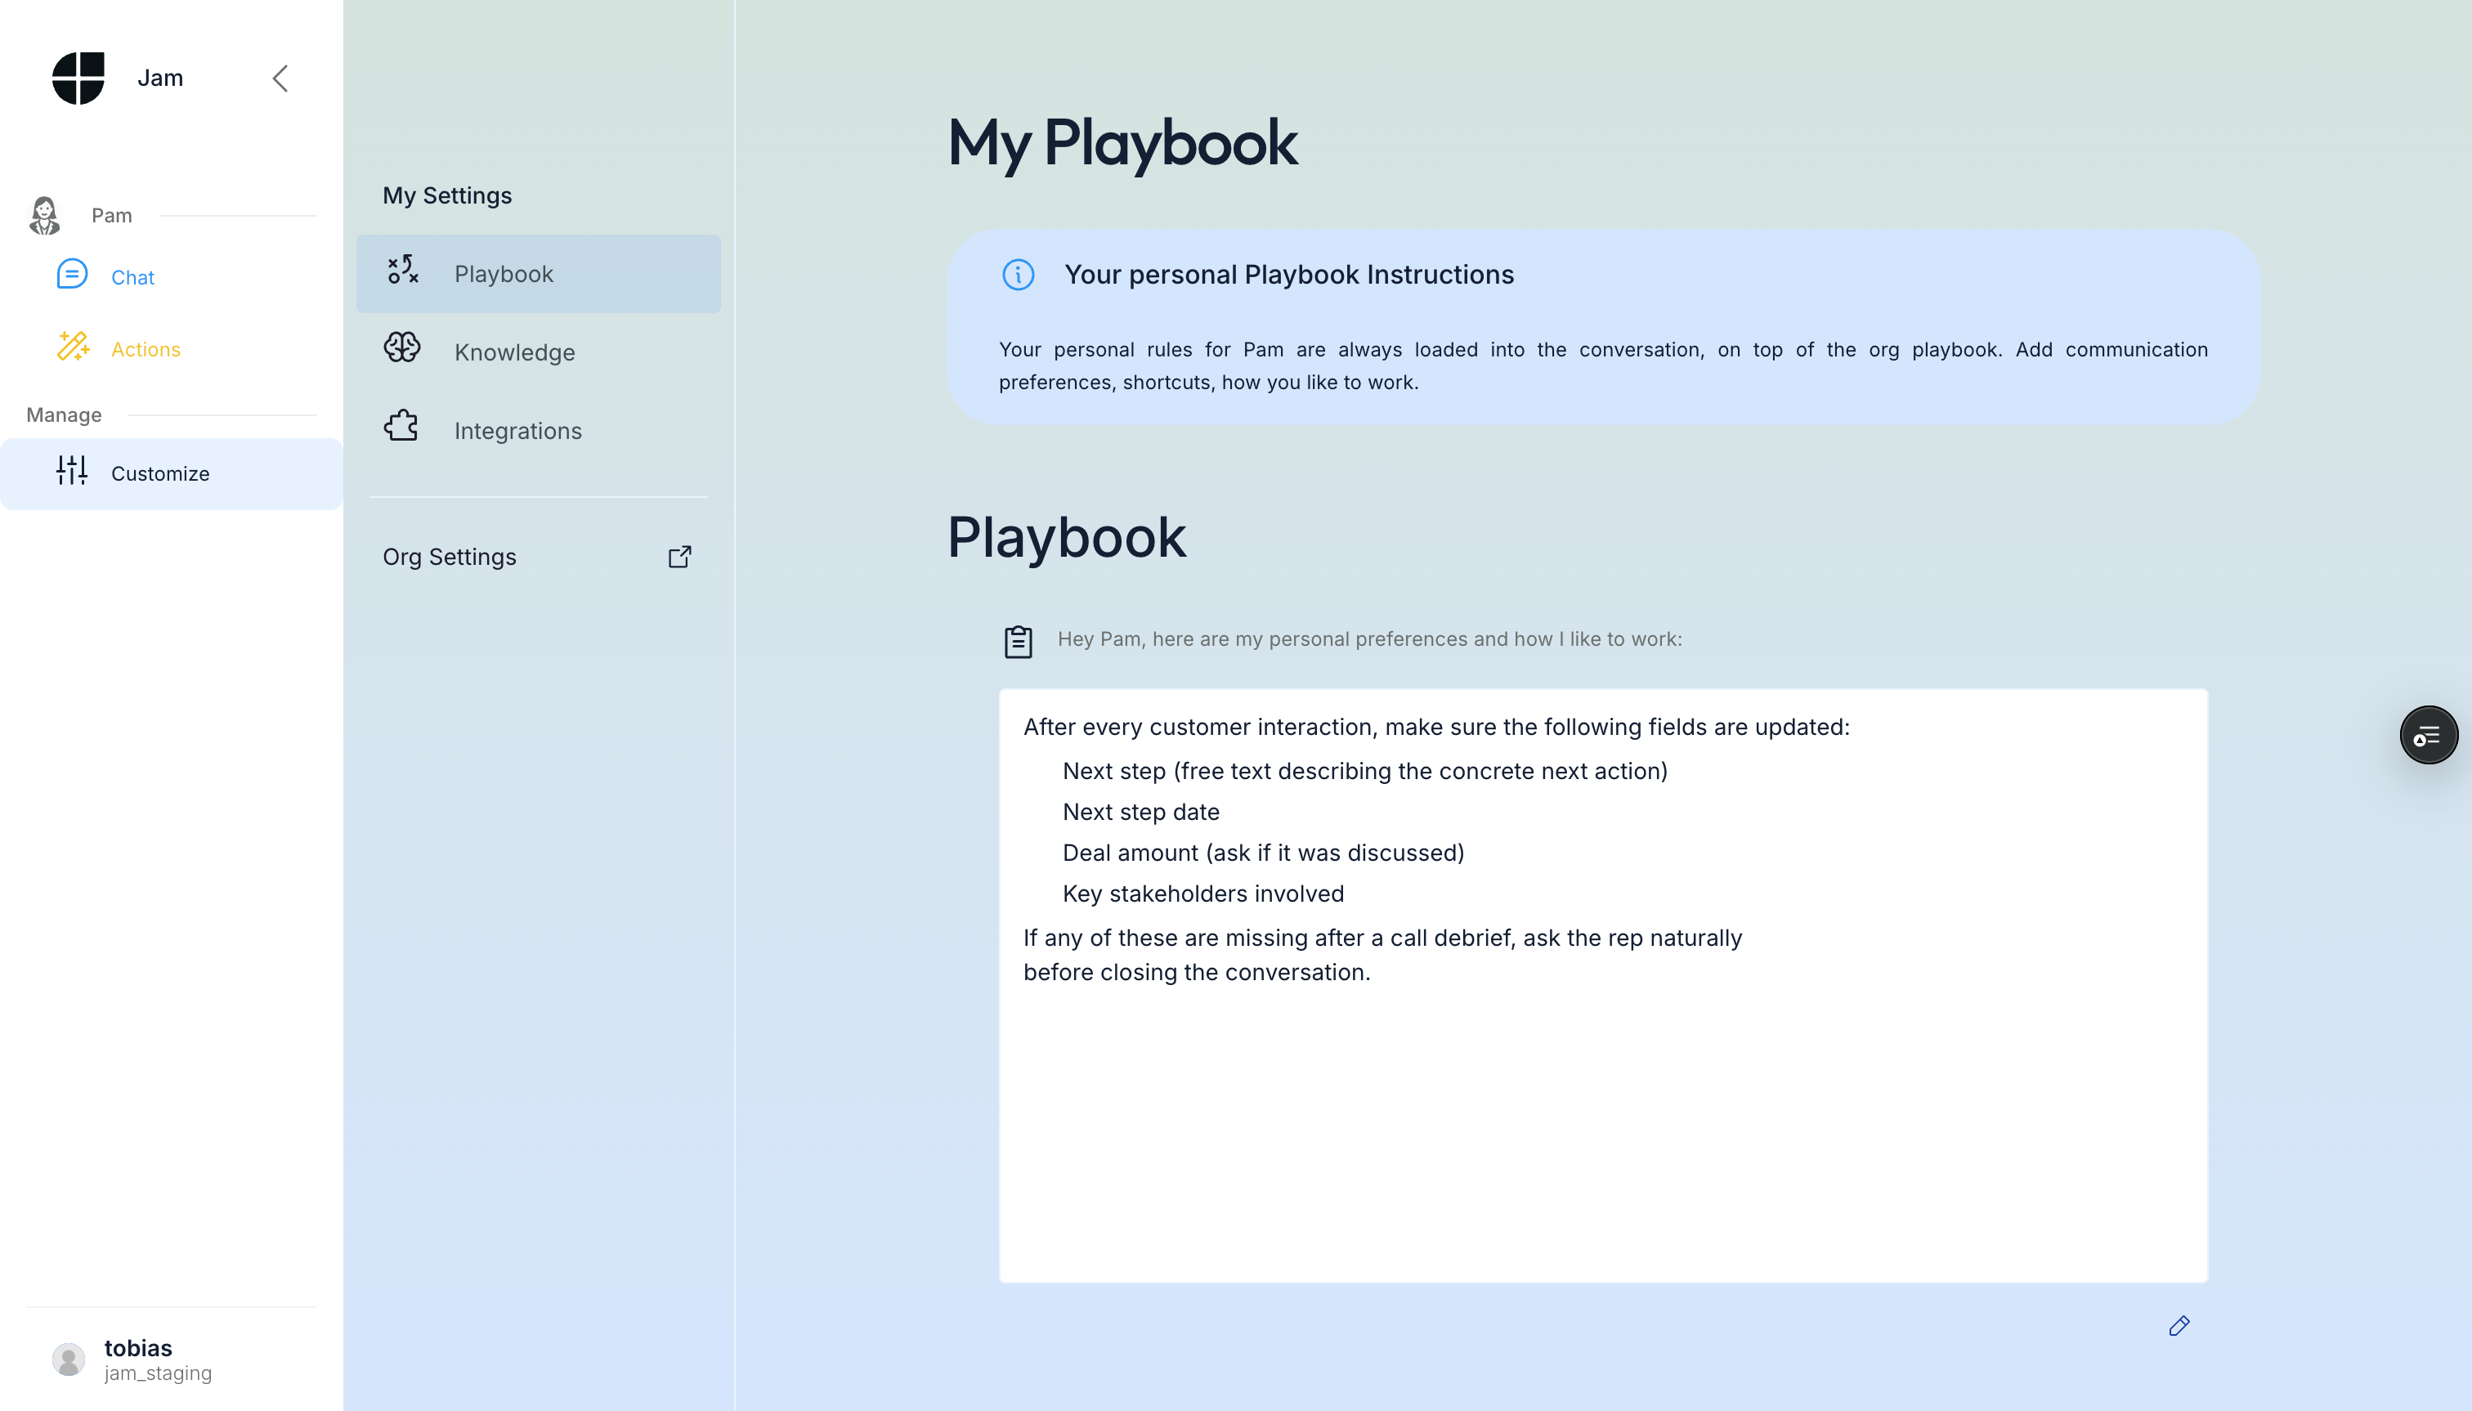Viewport: 2472px width, 1411px height.
Task: Open the Knowledge settings tab
Action: 538,352
